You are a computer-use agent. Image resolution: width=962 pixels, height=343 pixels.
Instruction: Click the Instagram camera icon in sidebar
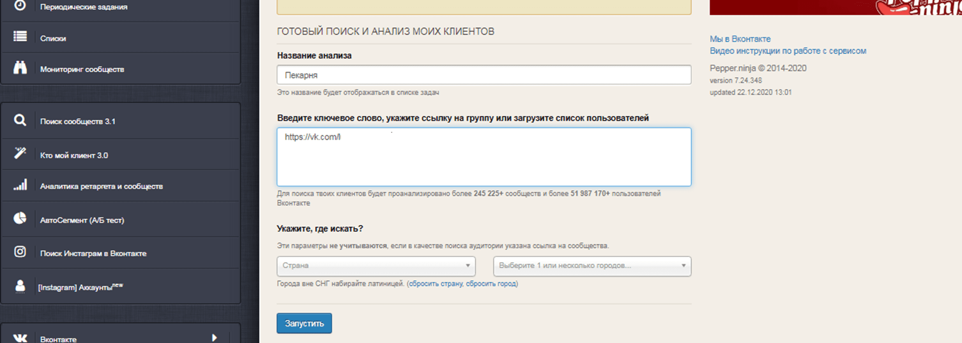click(20, 251)
